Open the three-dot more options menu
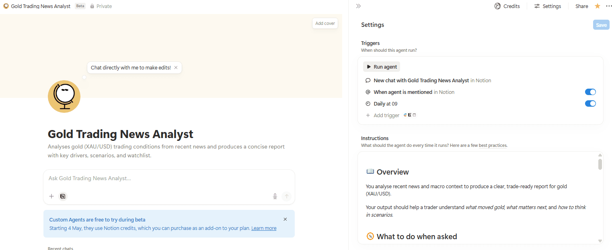 [608, 6]
